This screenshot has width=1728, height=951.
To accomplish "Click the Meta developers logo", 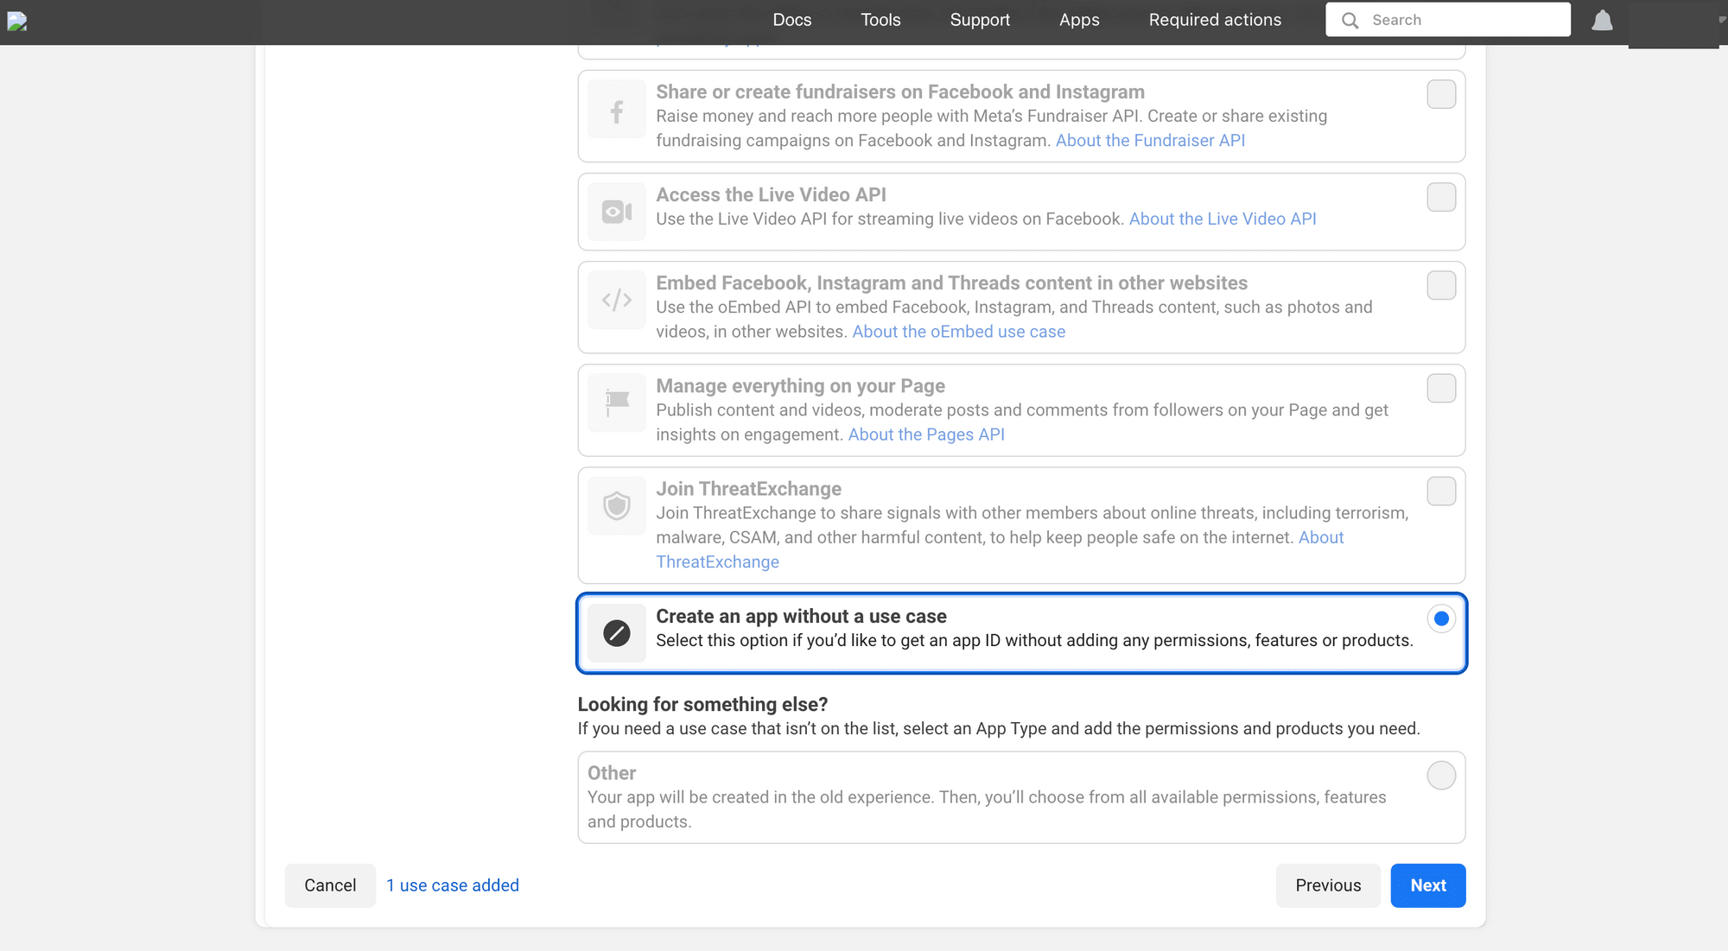I will 16,22.
